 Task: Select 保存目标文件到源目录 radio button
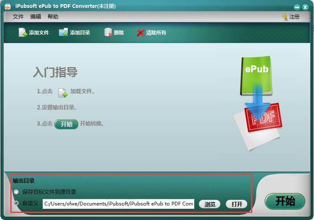tap(16, 192)
